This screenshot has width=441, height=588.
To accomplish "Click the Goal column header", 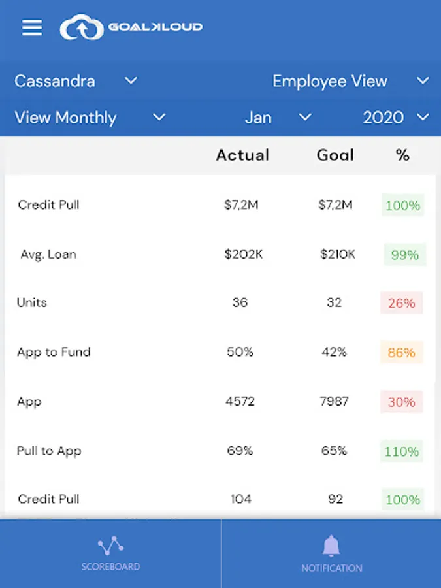I will pos(335,155).
